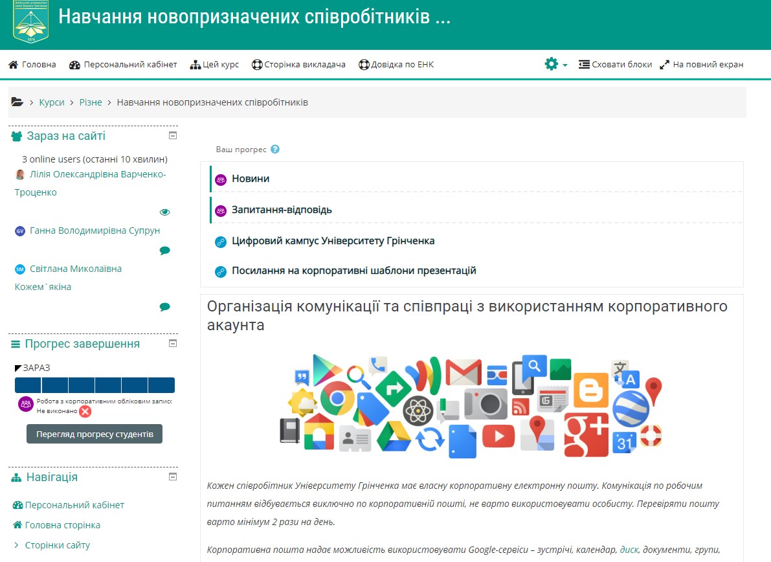Click the home icon next to Головна
Viewport: 771px width, 562px height.
[x=11, y=64]
